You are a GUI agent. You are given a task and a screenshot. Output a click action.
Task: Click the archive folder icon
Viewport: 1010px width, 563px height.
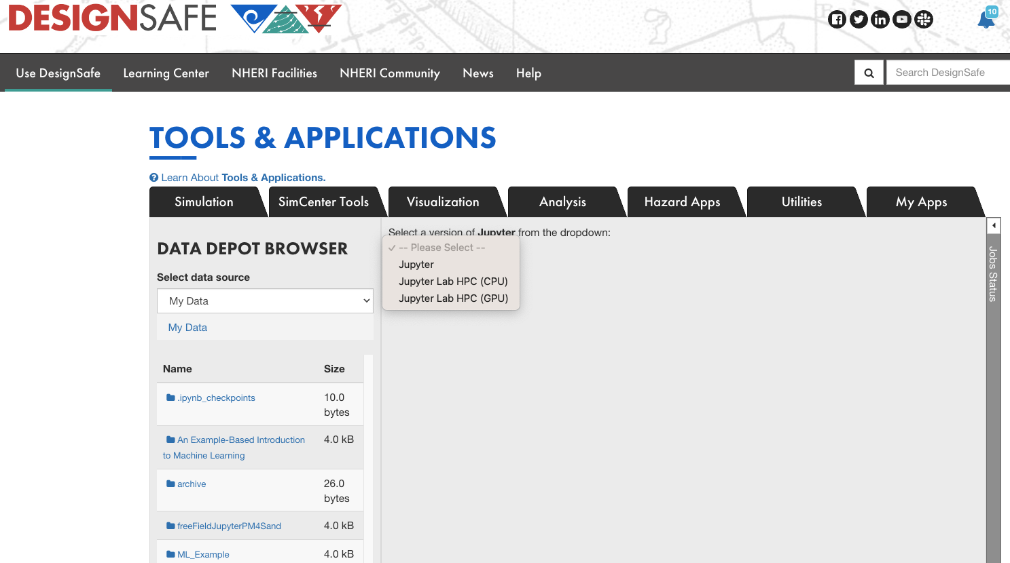170,484
